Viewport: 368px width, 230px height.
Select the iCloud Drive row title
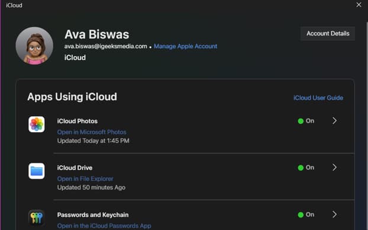tap(75, 168)
